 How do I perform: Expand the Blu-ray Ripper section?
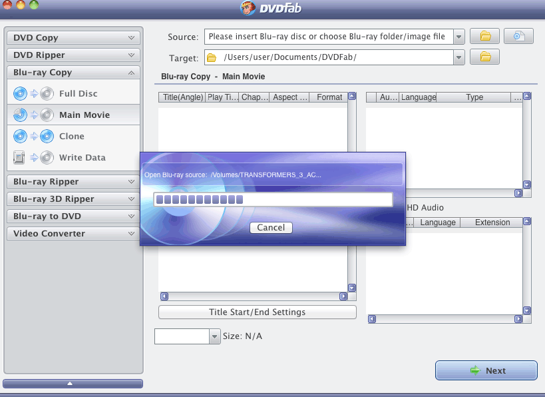click(73, 182)
